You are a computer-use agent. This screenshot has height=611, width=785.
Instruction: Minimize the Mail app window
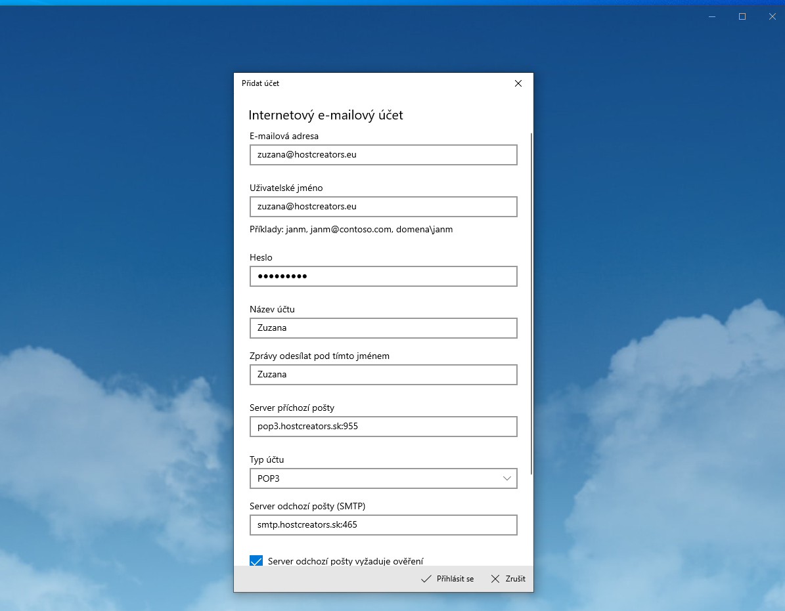[x=712, y=16]
